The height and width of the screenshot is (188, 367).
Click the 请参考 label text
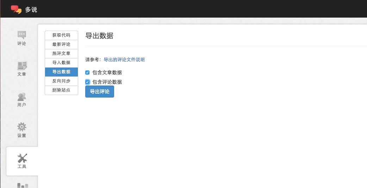93,59
